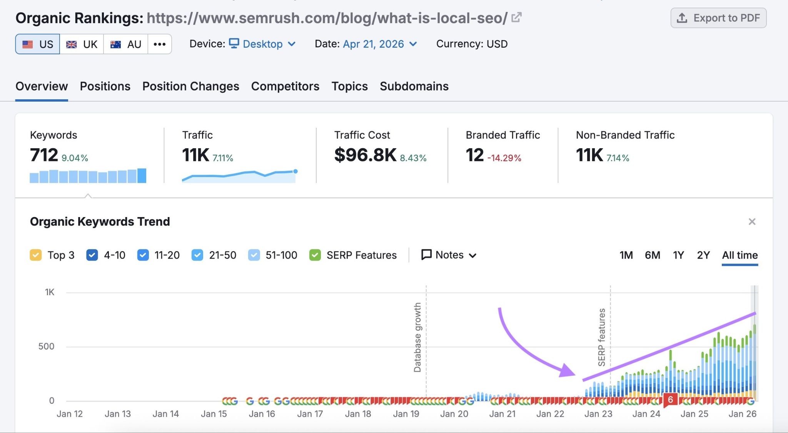
Task: Click the Currency: USD label
Action: [472, 44]
